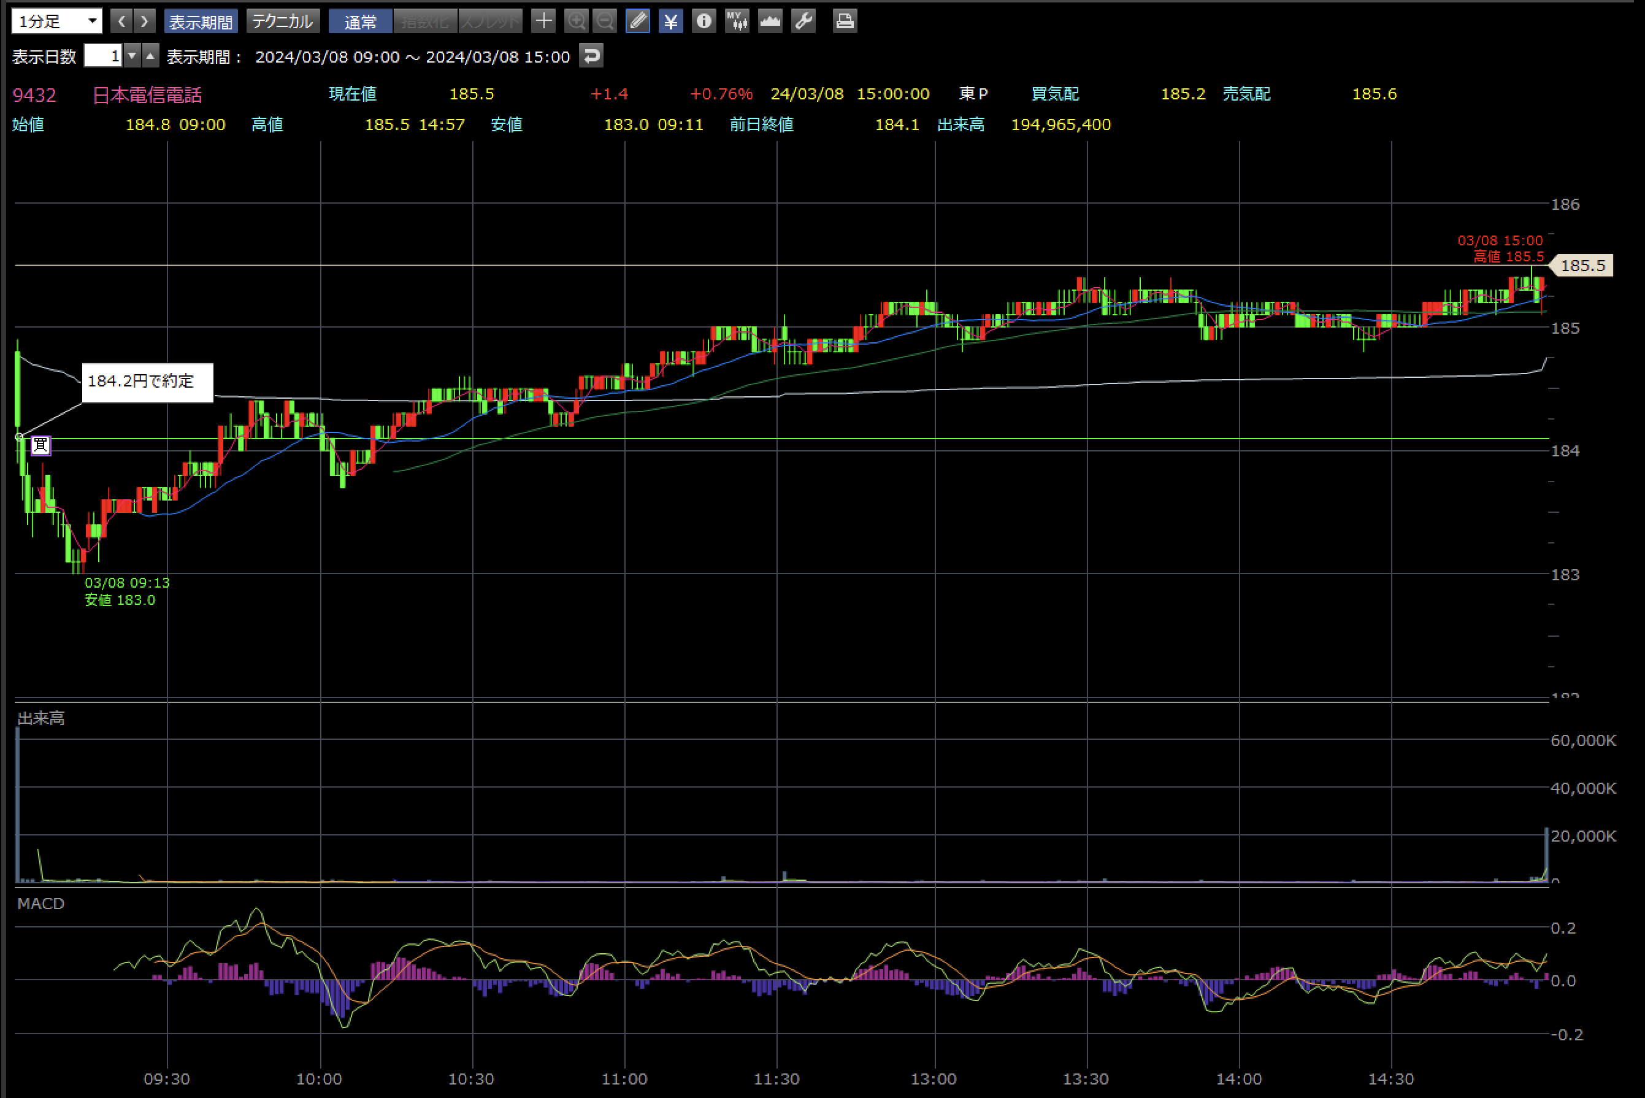The width and height of the screenshot is (1645, 1098).
Task: Click the info circle icon
Action: tap(704, 21)
